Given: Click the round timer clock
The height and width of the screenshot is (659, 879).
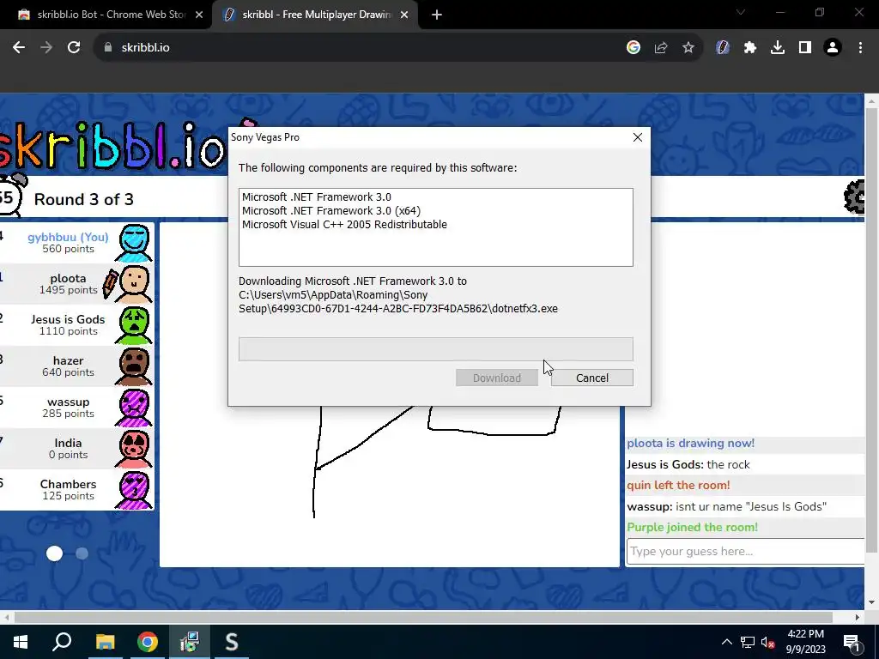Looking at the screenshot, I should 10,195.
